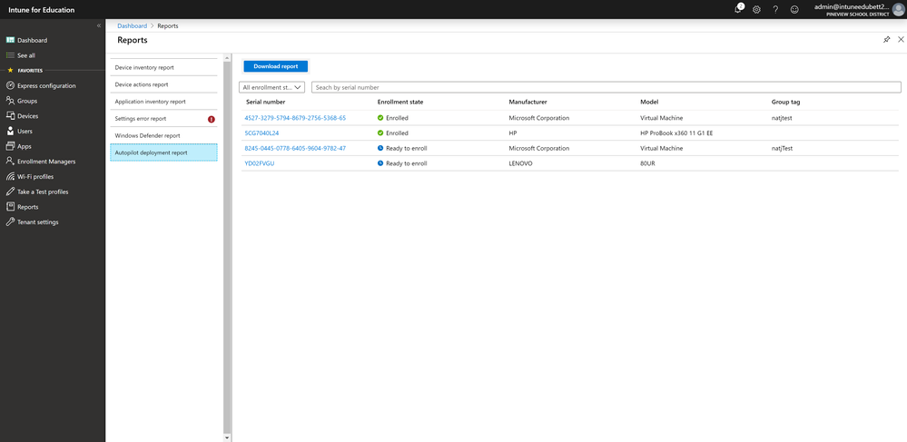Close the Reports blade
This screenshot has width=907, height=442.
tap(901, 40)
